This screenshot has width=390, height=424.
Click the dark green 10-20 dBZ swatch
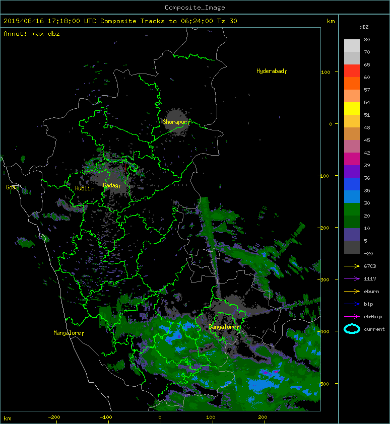(352, 222)
